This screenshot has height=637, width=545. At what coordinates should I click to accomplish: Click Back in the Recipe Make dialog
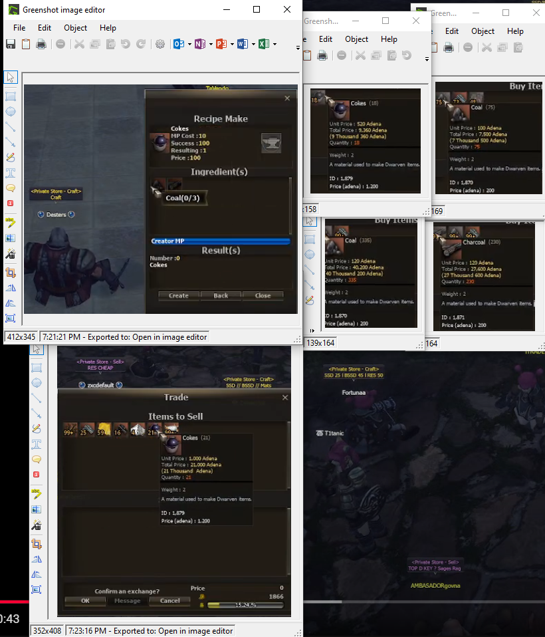(221, 295)
